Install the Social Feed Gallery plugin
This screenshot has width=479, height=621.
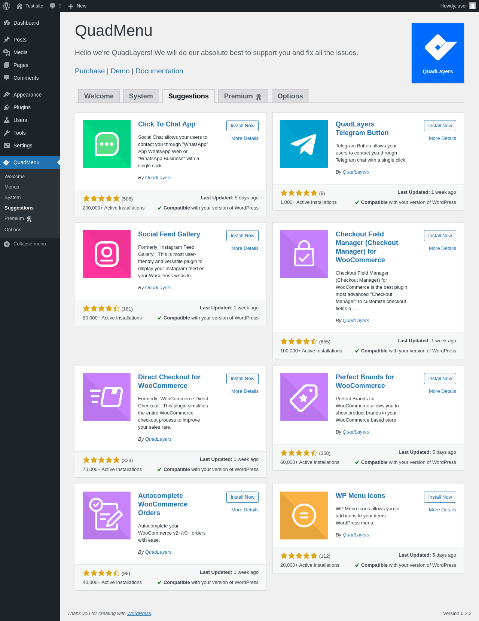pos(242,236)
